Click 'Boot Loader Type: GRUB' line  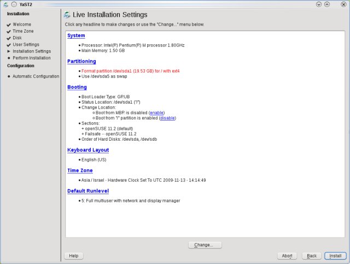(x=106, y=97)
